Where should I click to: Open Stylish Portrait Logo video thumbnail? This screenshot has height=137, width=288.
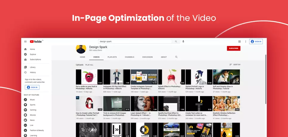[199, 77]
